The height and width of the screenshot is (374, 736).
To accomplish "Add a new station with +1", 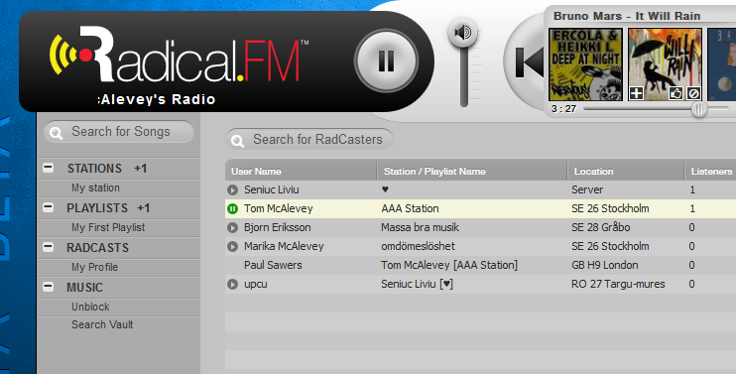I will (140, 169).
